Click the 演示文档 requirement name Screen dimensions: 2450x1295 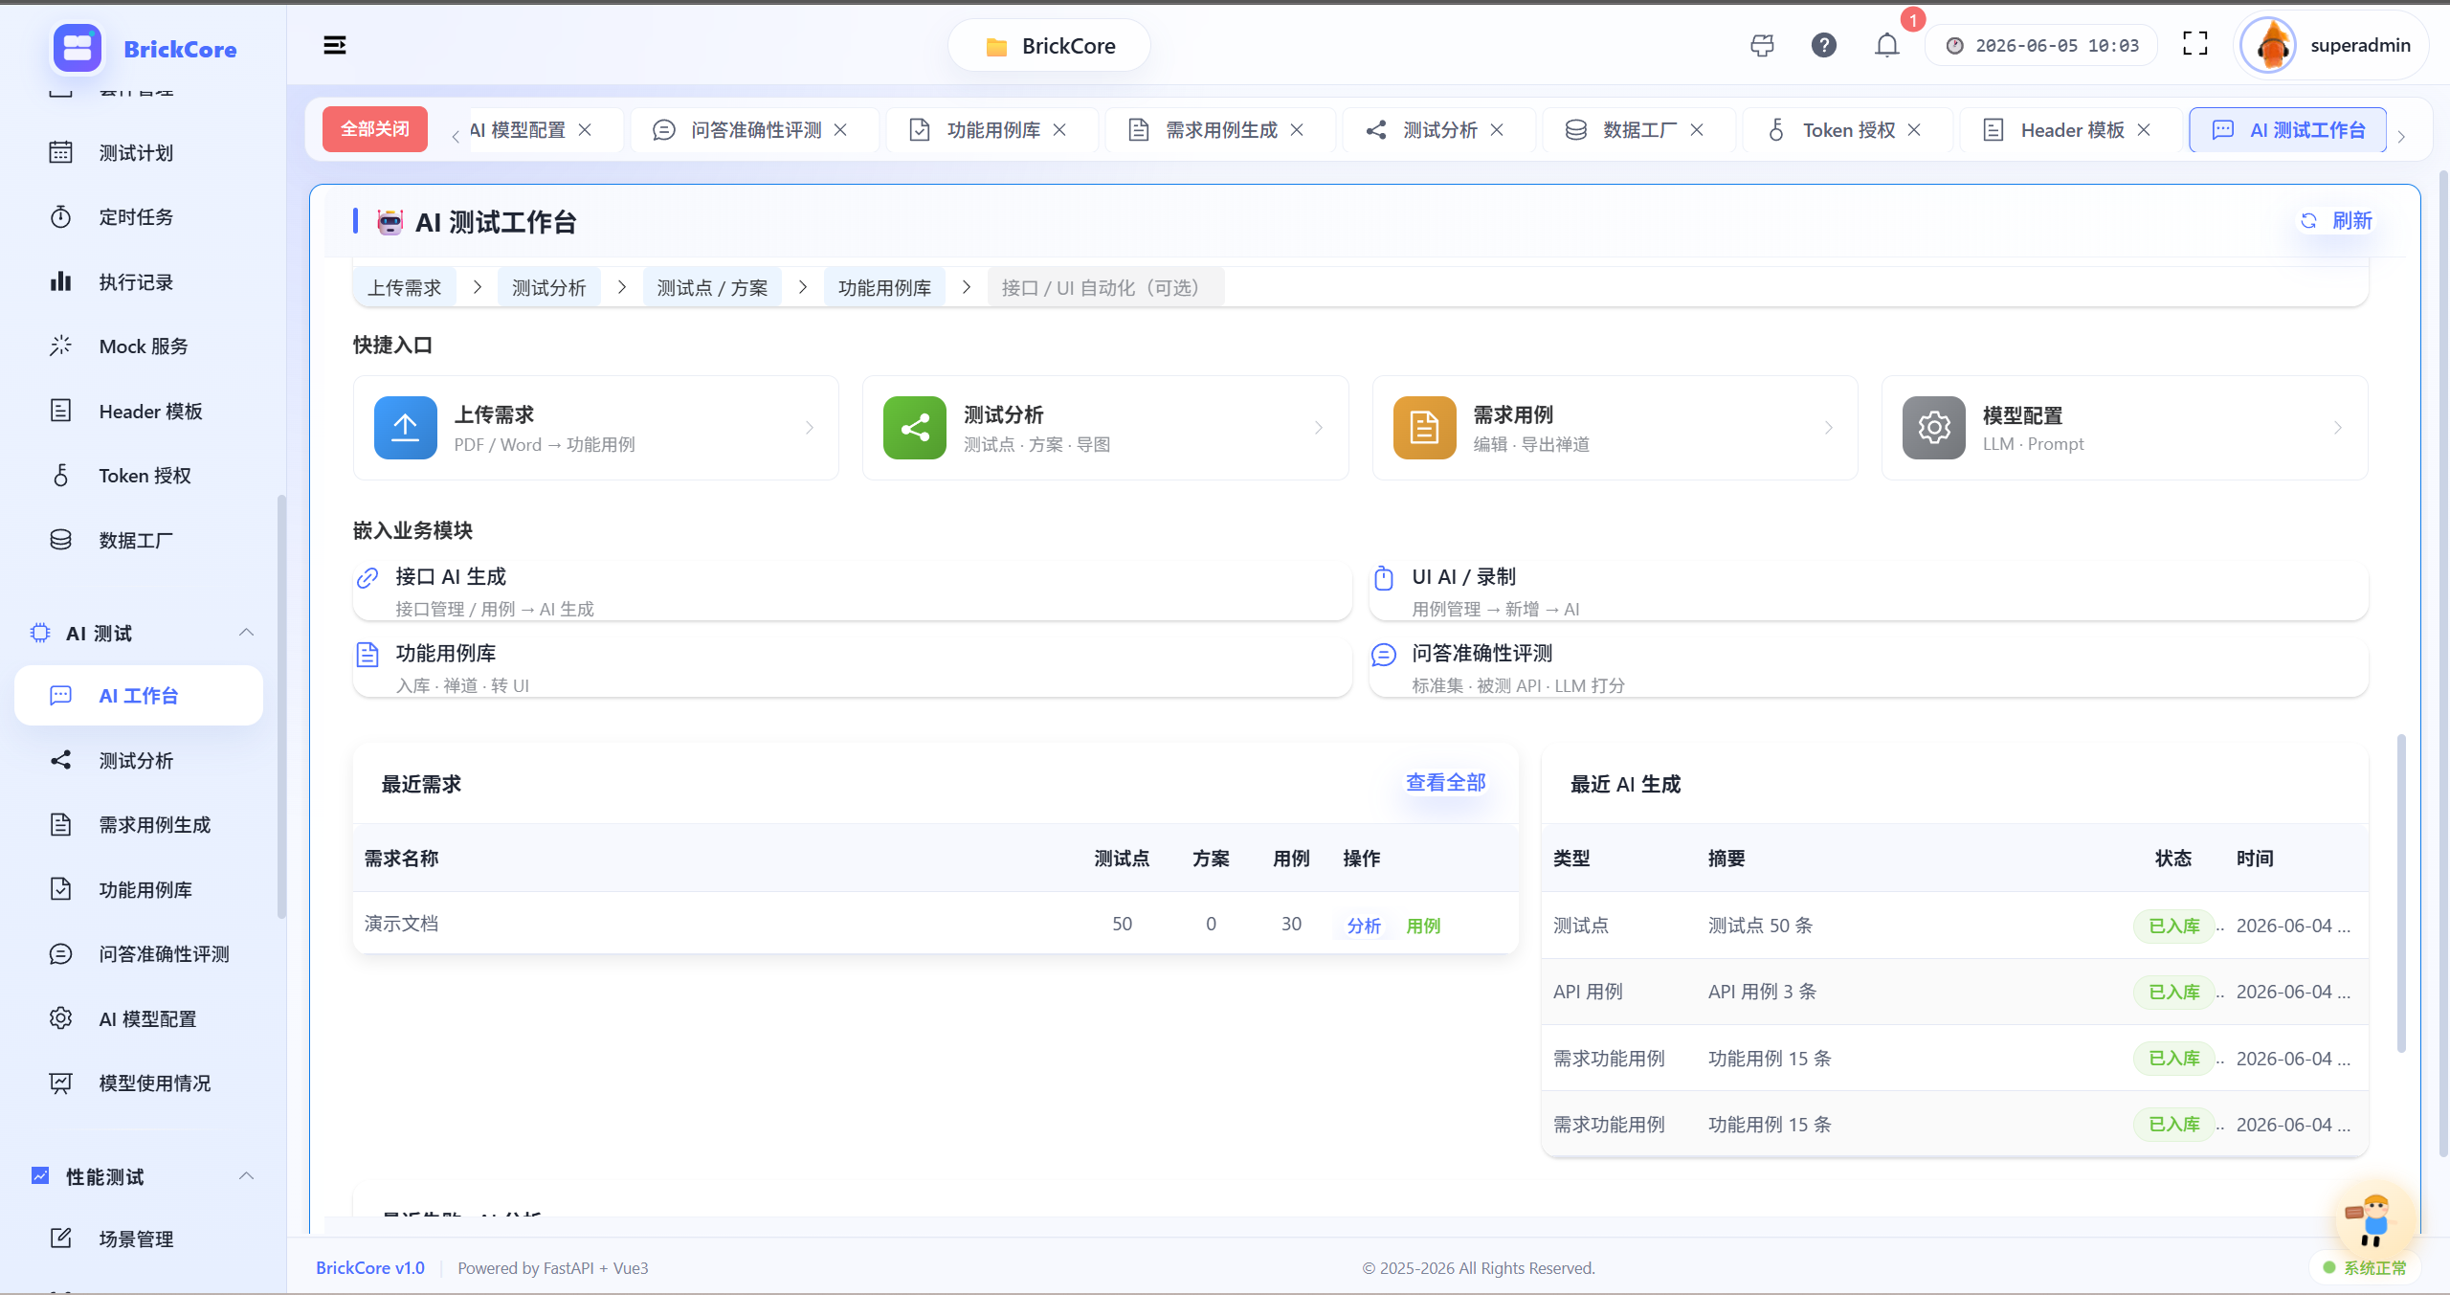point(401,924)
